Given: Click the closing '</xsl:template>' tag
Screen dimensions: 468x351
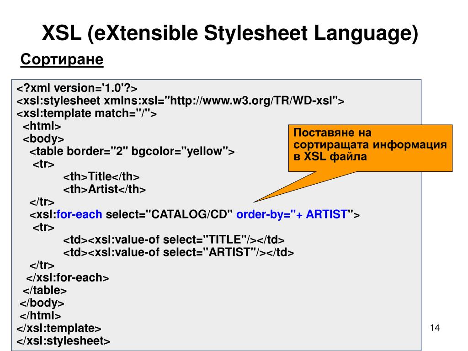Looking at the screenshot, I should tap(59, 328).
